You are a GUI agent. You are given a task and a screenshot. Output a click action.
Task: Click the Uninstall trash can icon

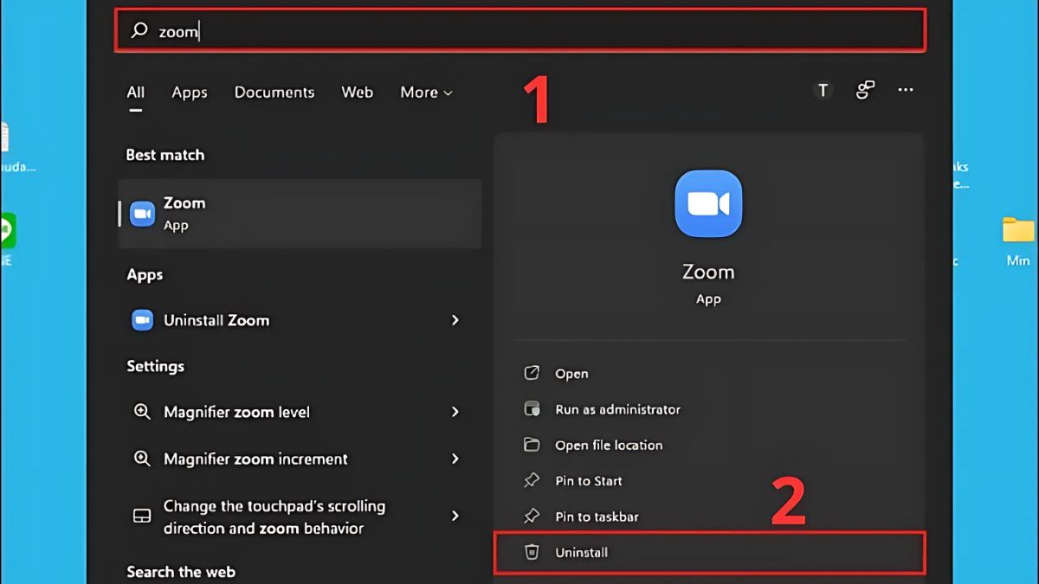point(532,552)
